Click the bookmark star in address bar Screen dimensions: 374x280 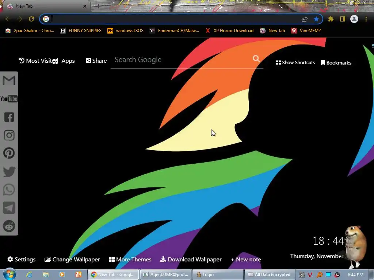316,19
